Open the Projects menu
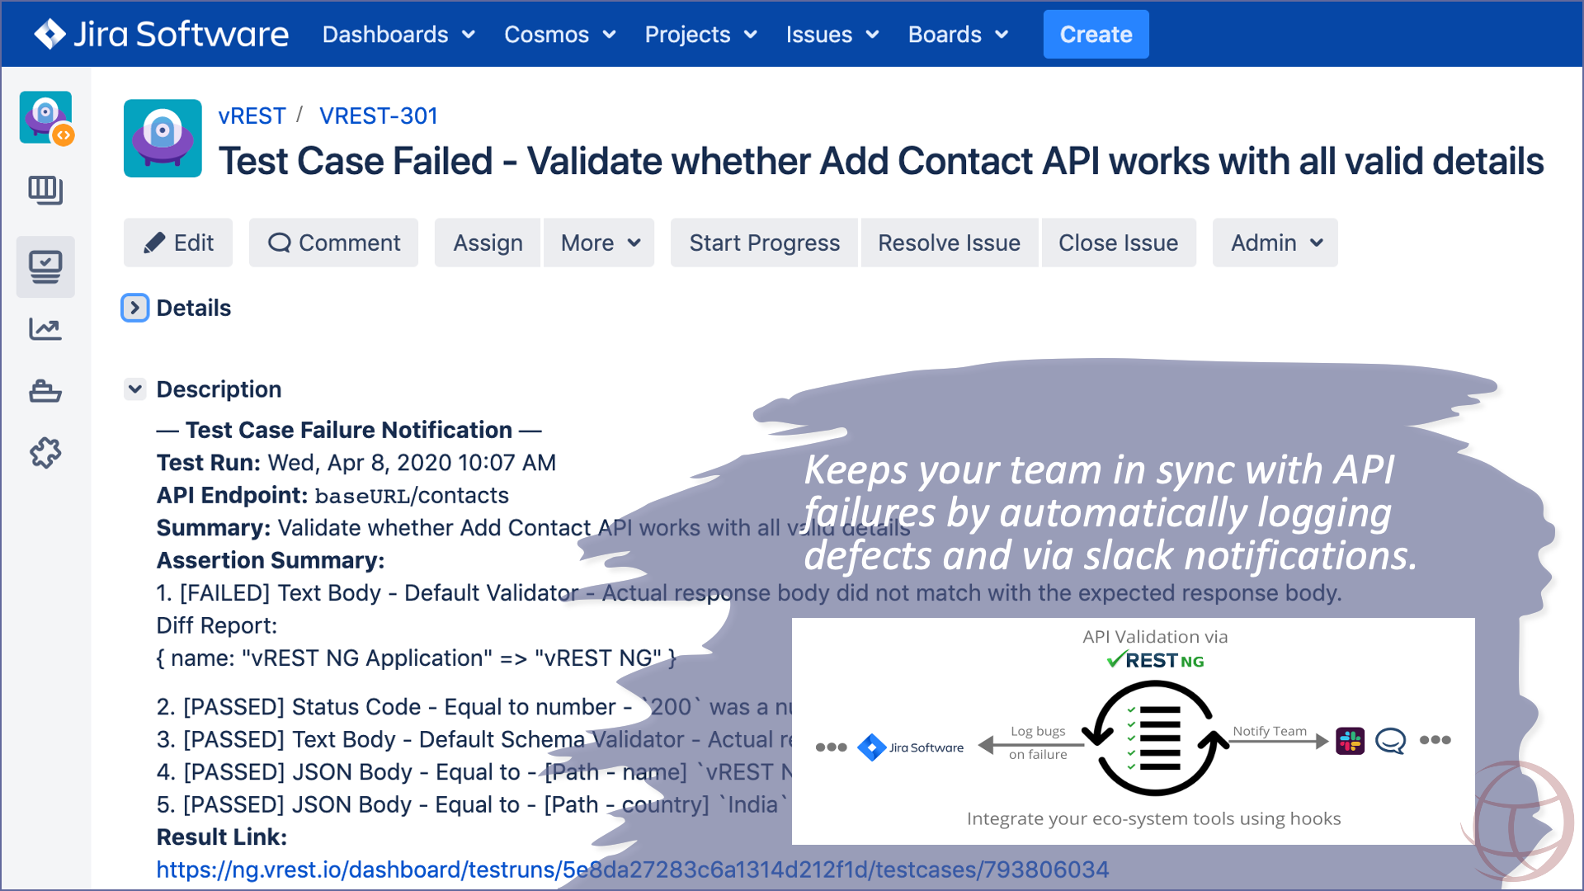The width and height of the screenshot is (1584, 891). click(701, 35)
